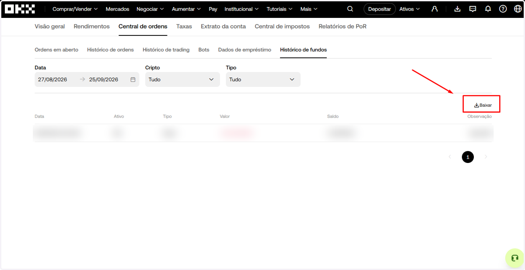Click the start date 27/08/2026

click(52, 80)
